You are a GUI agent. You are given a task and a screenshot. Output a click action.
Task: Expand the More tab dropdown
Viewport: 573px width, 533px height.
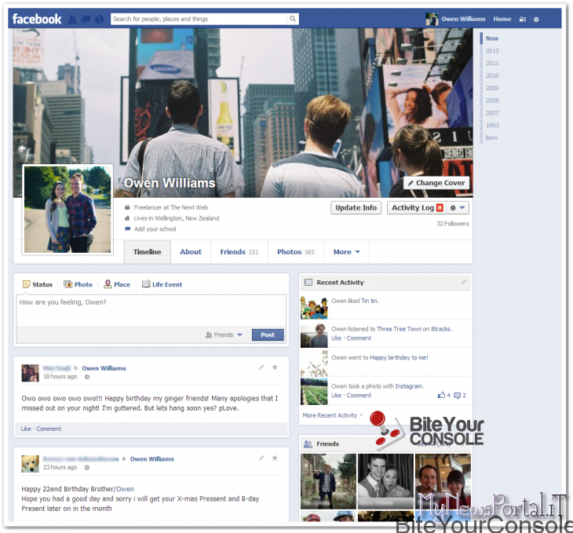[346, 252]
